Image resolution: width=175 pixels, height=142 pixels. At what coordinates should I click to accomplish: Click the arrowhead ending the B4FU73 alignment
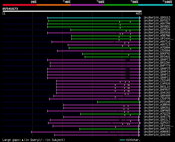point(139,129)
